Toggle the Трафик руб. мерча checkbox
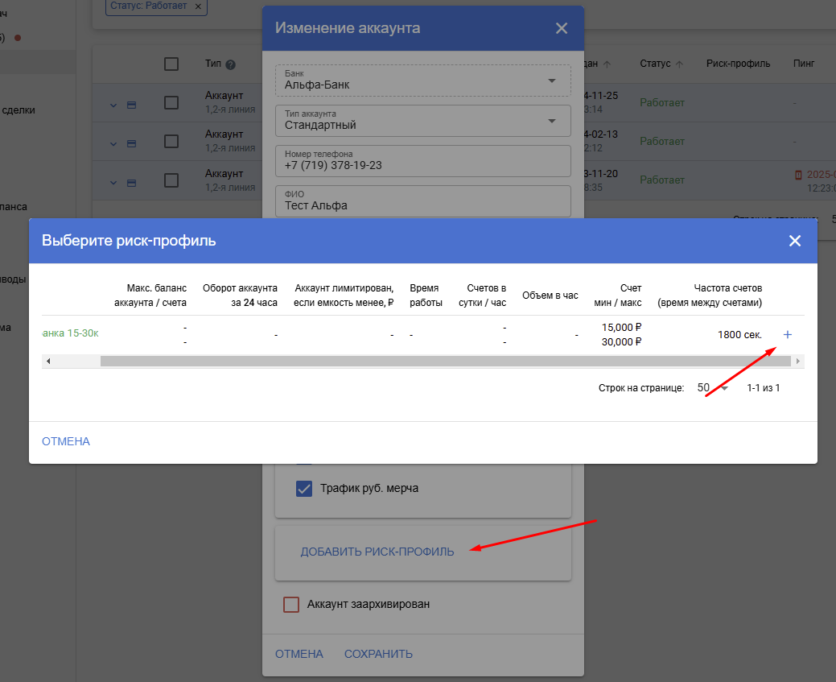Screen dimensions: 836x682 [304, 488]
